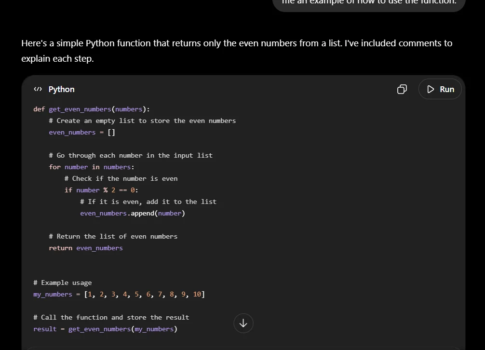Click comment '# If it is even, add it'
Screen dimensions: 485x350
coord(148,202)
